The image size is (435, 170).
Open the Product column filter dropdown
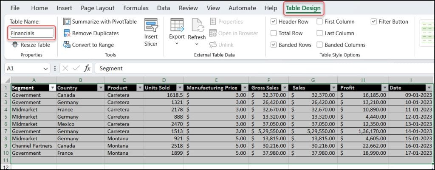(140, 88)
